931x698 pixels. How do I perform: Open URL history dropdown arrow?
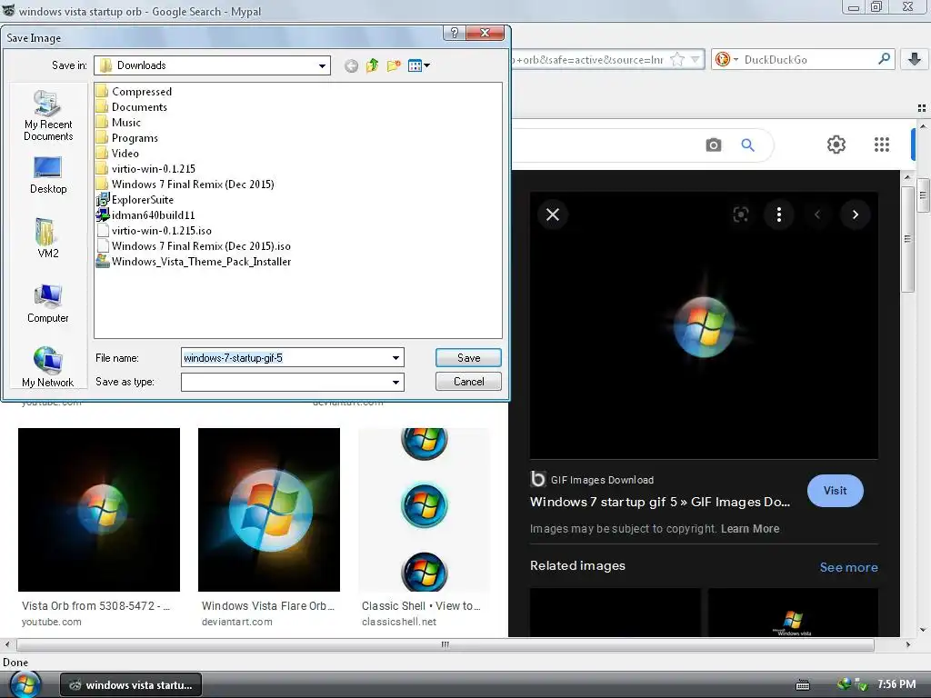(x=696, y=59)
